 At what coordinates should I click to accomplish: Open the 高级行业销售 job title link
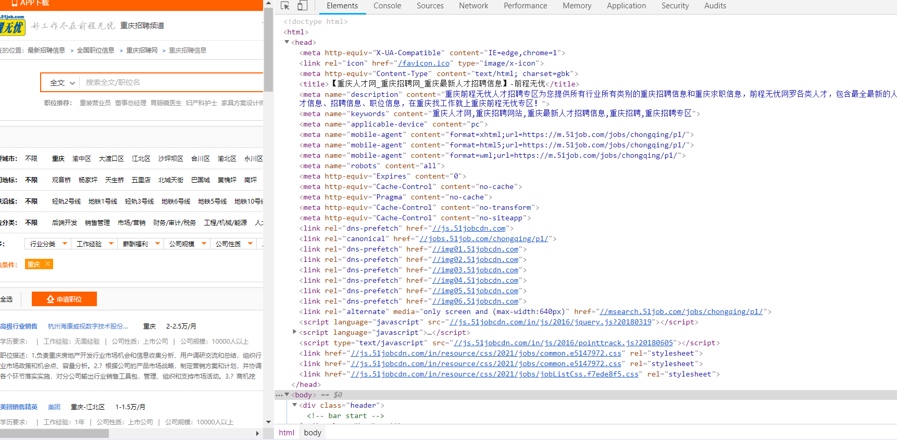click(19, 326)
